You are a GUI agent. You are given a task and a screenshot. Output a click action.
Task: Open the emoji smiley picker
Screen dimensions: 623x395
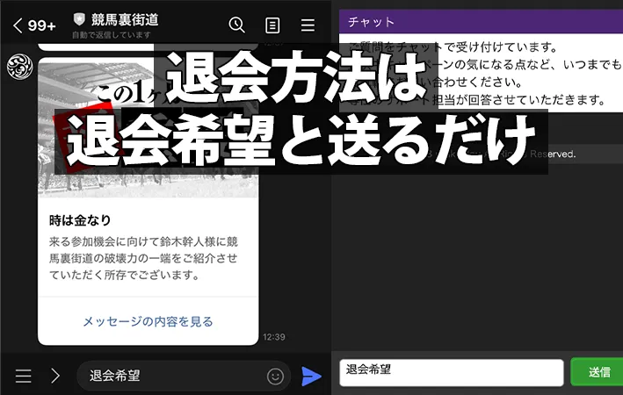point(275,376)
